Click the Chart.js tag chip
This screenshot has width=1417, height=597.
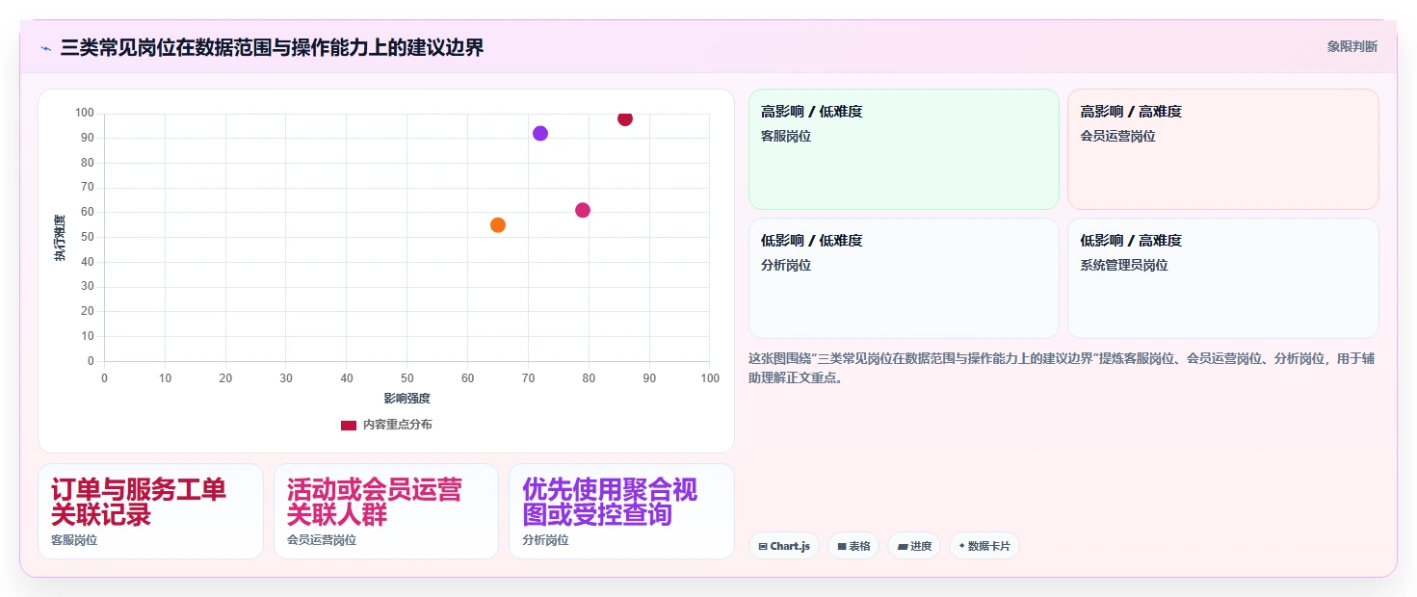pos(784,546)
